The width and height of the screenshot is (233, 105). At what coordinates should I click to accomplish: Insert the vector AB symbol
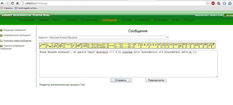click(x=85, y=45)
